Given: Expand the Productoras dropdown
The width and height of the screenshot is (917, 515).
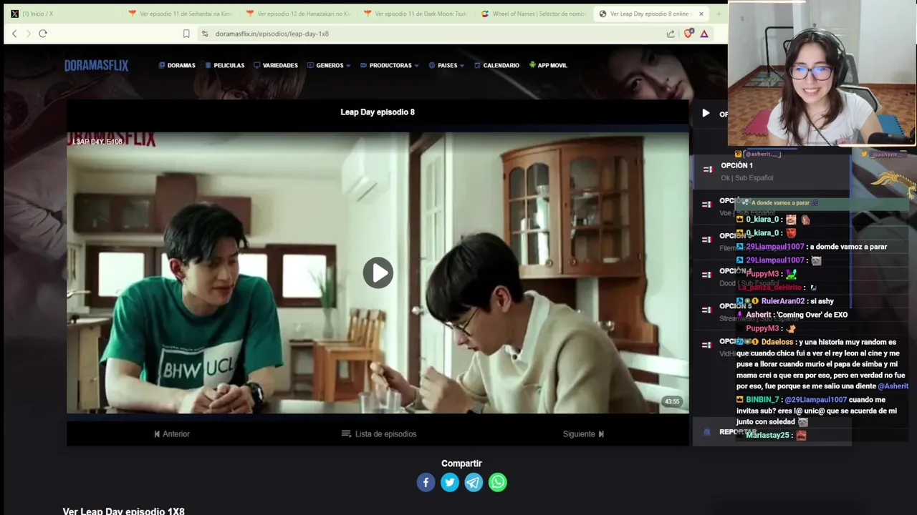Looking at the screenshot, I should tap(390, 65).
